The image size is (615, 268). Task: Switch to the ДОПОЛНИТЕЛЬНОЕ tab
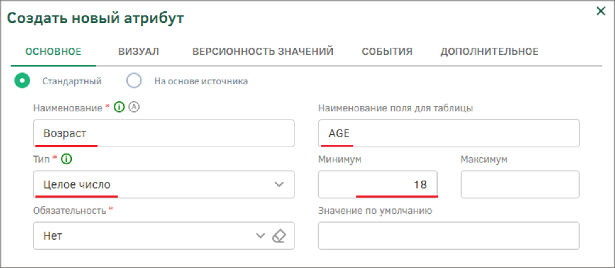point(490,52)
